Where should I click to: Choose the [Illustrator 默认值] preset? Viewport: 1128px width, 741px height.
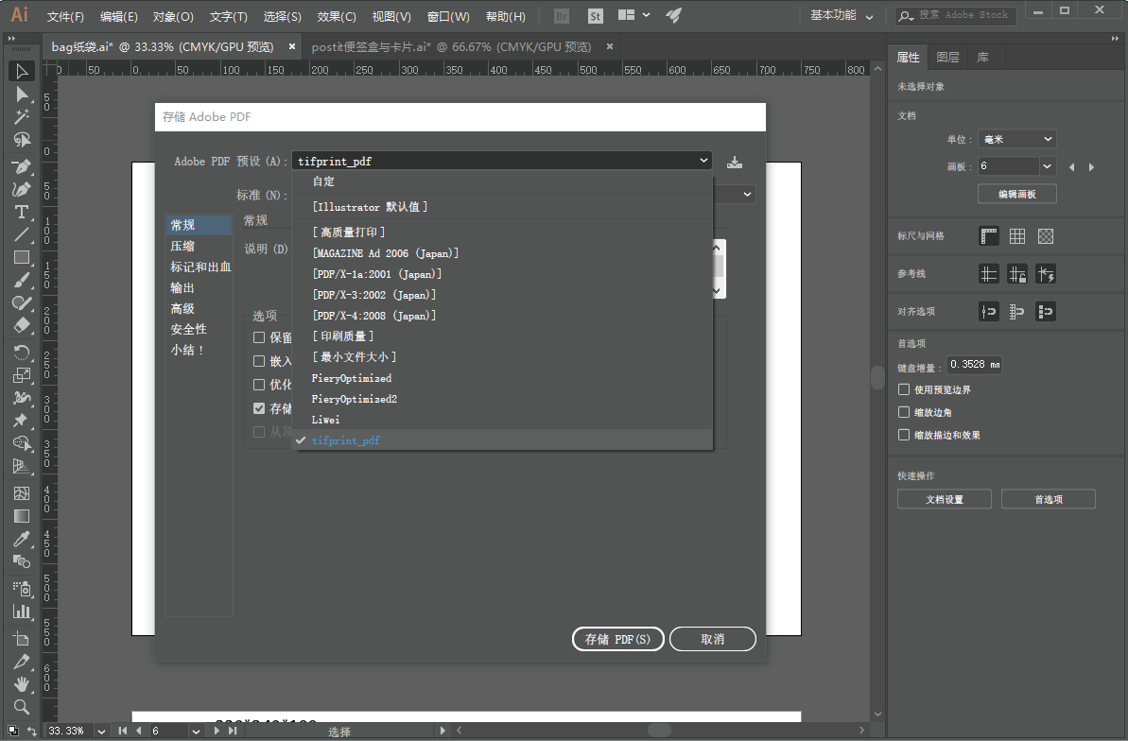503,206
